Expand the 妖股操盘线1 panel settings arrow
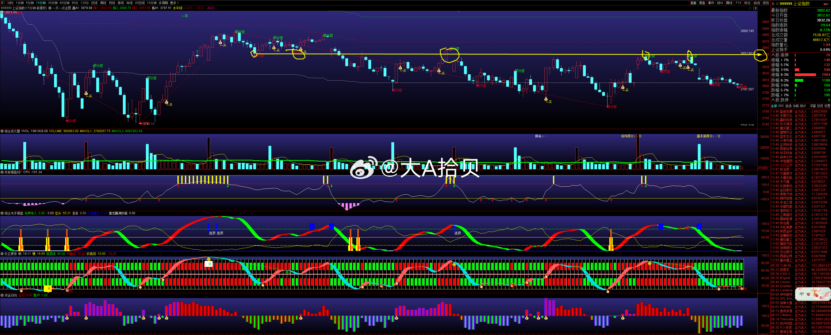The height and width of the screenshot is (335, 831). [2, 172]
